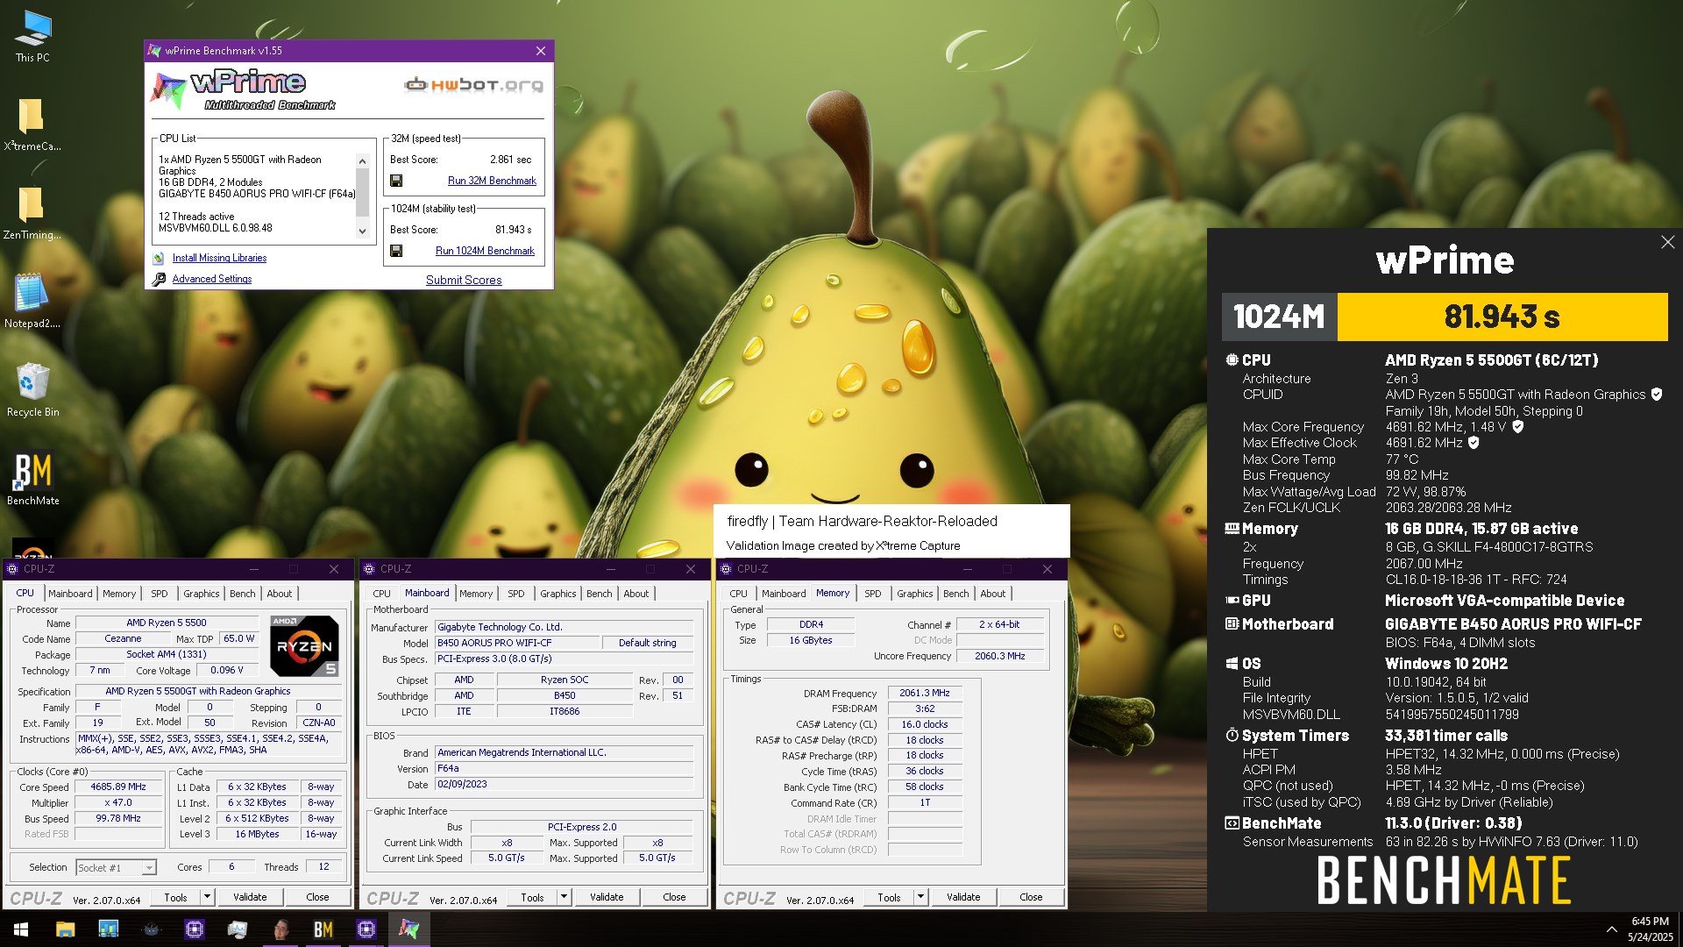Click the save icon next to Run 1024M Benchmark
This screenshot has width=1683, height=947.
pyautogui.click(x=396, y=251)
